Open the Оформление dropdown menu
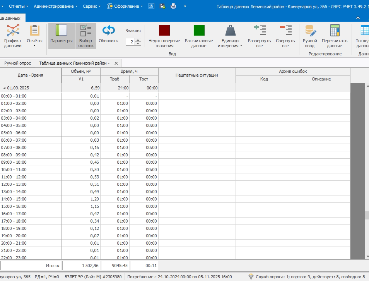 125,6
